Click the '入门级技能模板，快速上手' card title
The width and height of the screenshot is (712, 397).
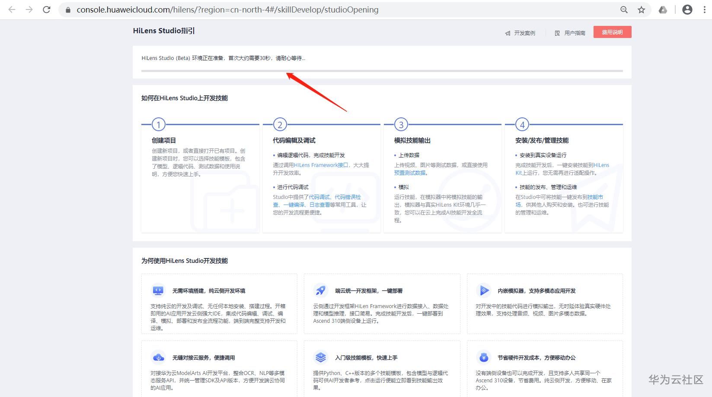366,358
